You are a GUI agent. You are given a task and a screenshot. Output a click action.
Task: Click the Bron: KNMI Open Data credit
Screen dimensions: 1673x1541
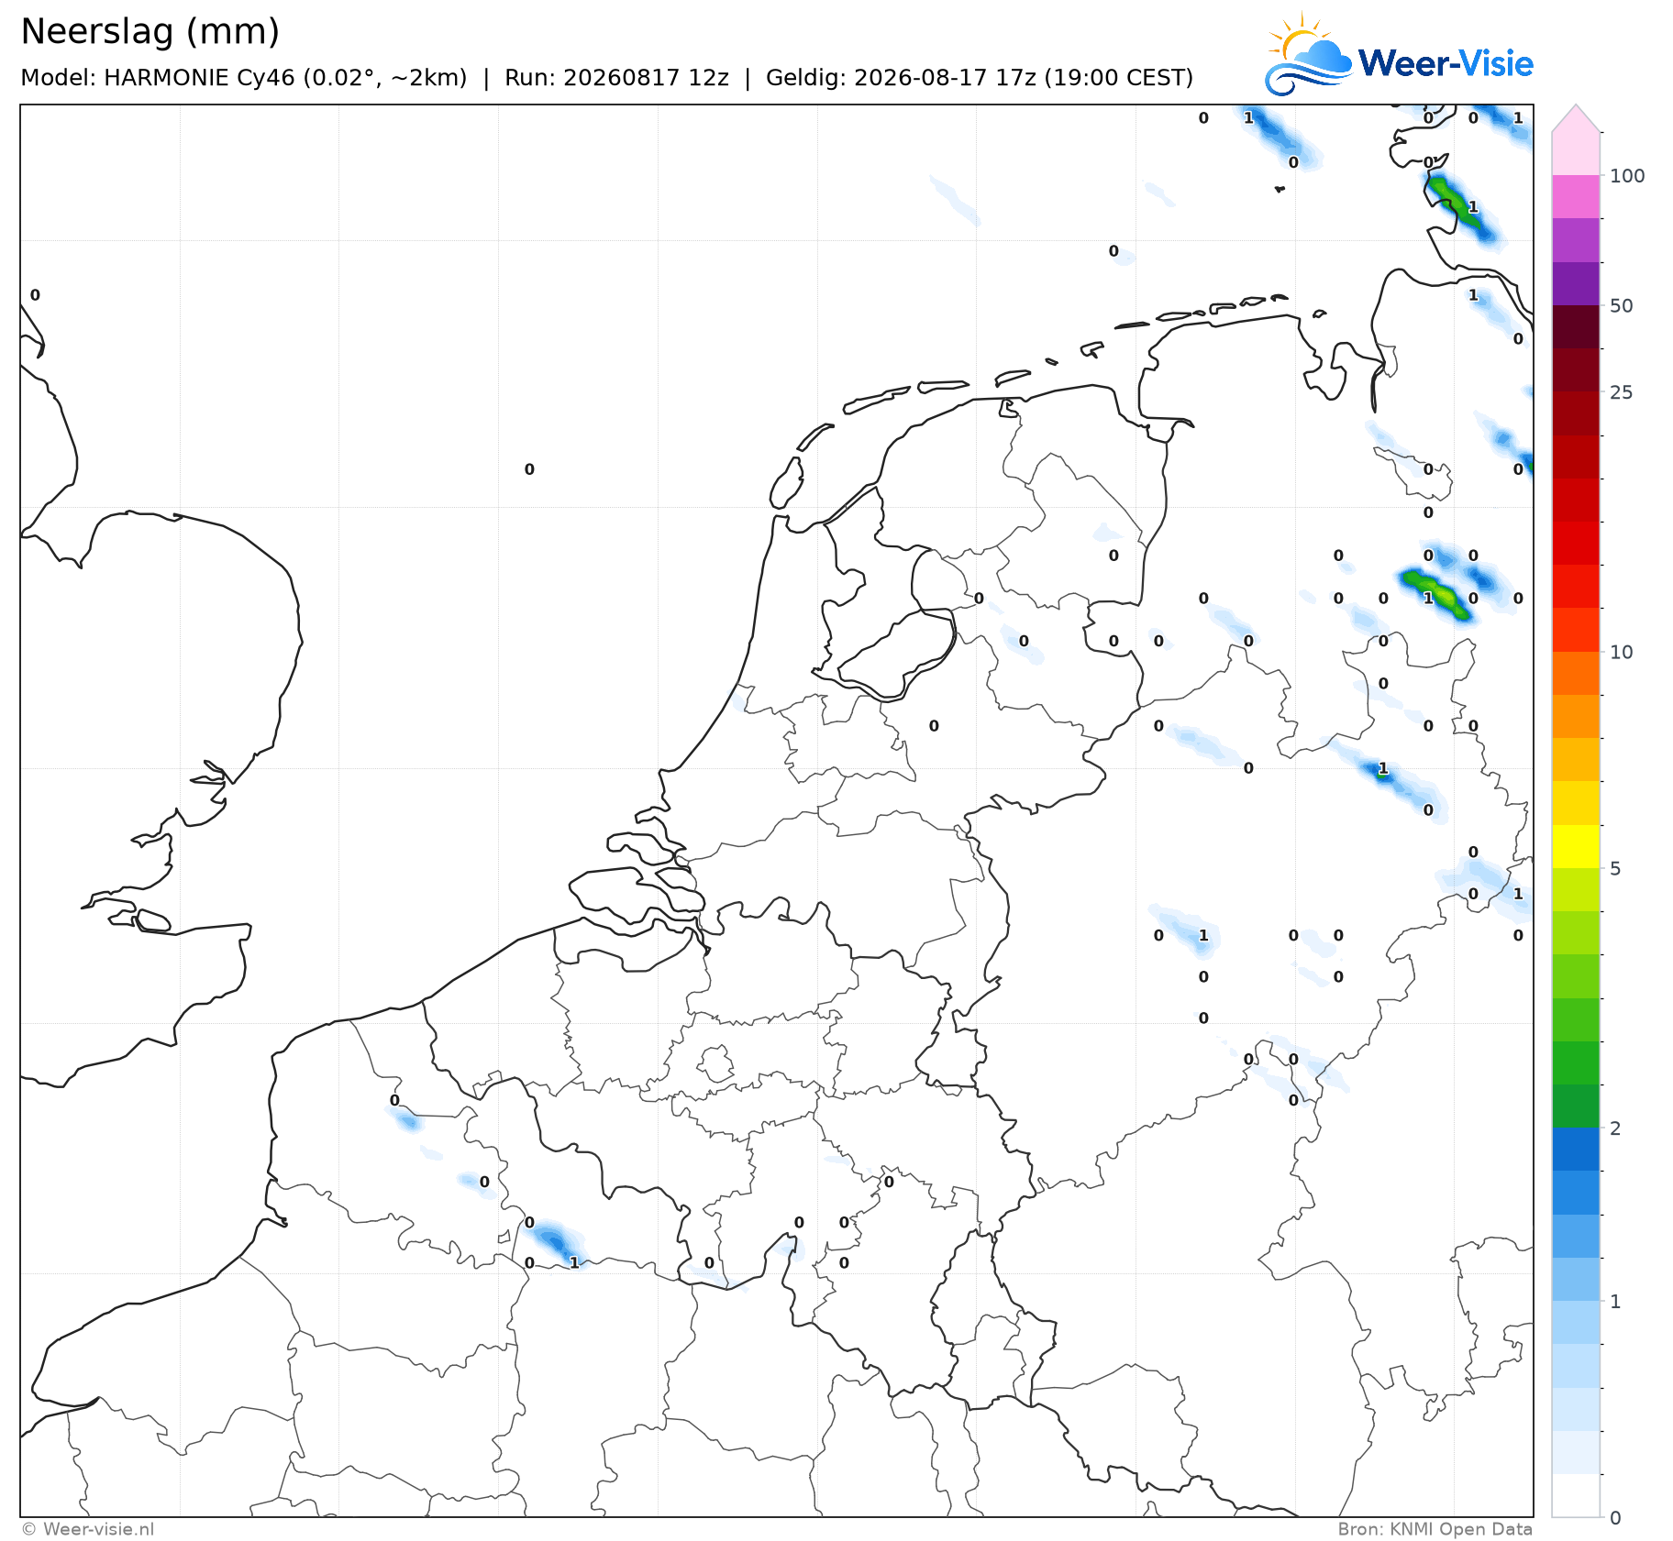coord(1435,1529)
